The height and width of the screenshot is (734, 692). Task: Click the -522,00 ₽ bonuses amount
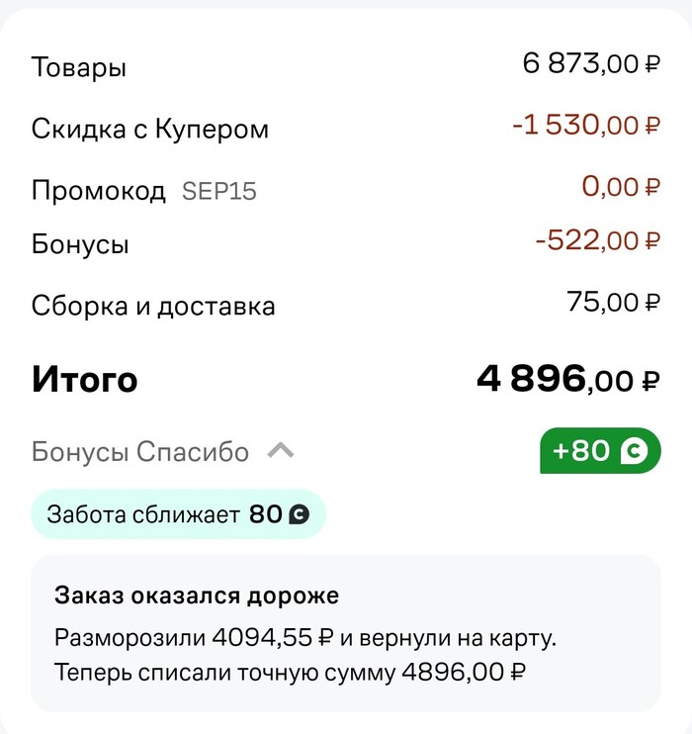click(597, 239)
